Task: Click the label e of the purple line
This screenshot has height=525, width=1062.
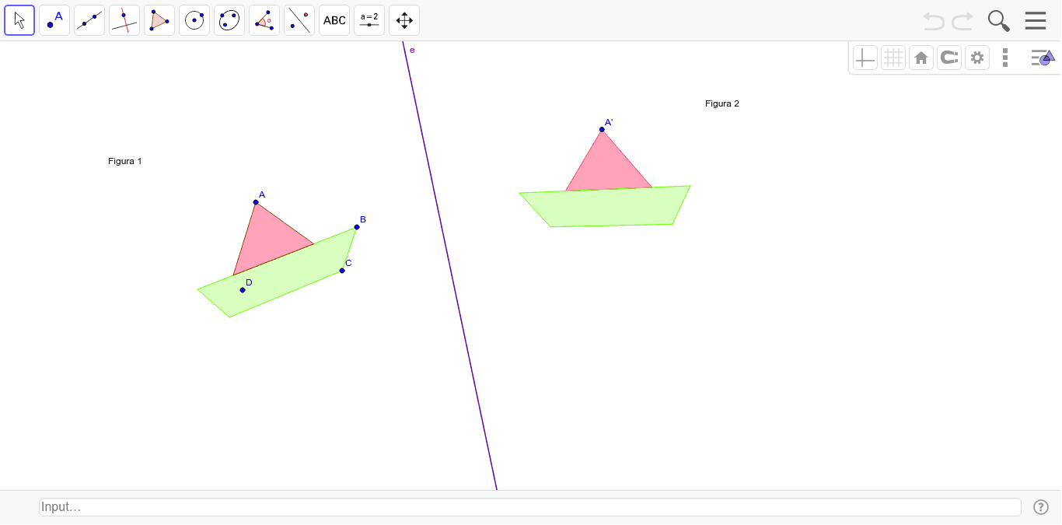Action: point(412,51)
